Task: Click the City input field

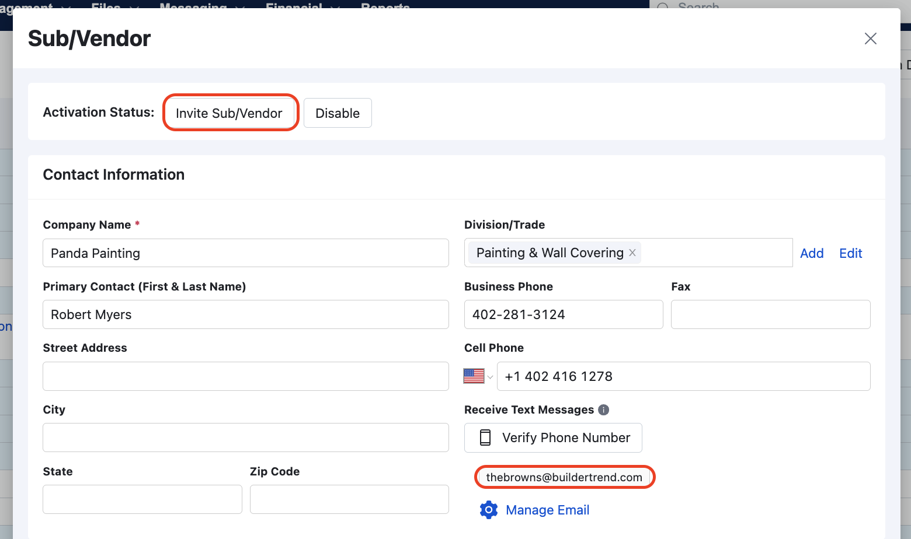Action: 246,437
